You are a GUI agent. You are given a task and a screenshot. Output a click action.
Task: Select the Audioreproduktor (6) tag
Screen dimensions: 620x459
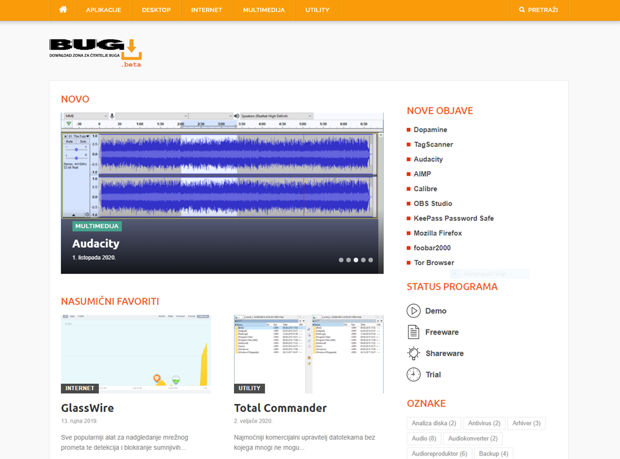439,453
